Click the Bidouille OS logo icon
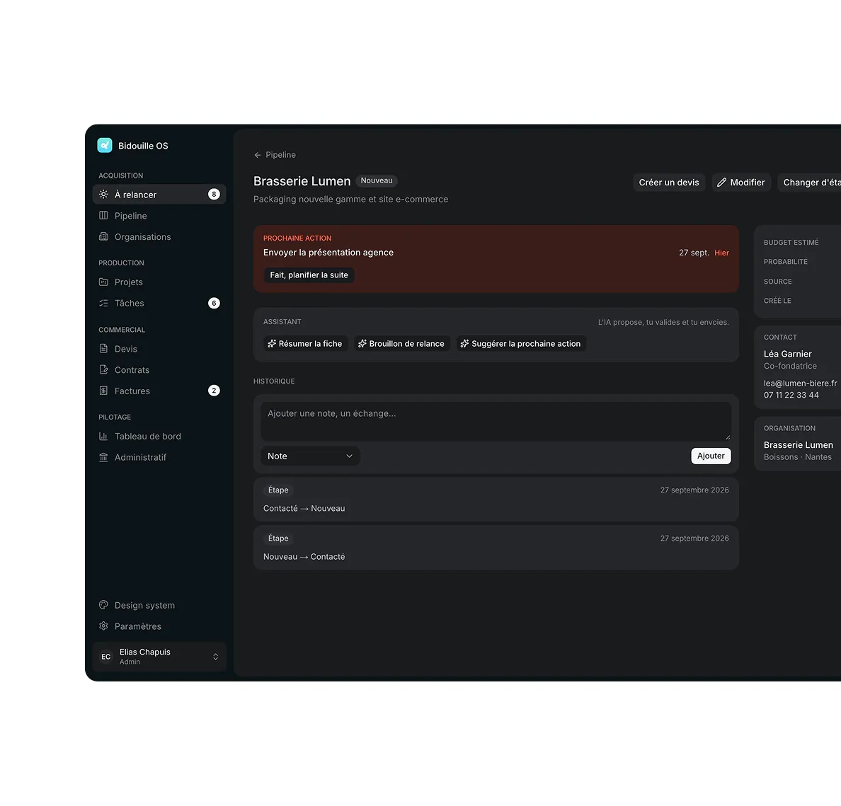Screen dimensions: 841x806 (105, 145)
